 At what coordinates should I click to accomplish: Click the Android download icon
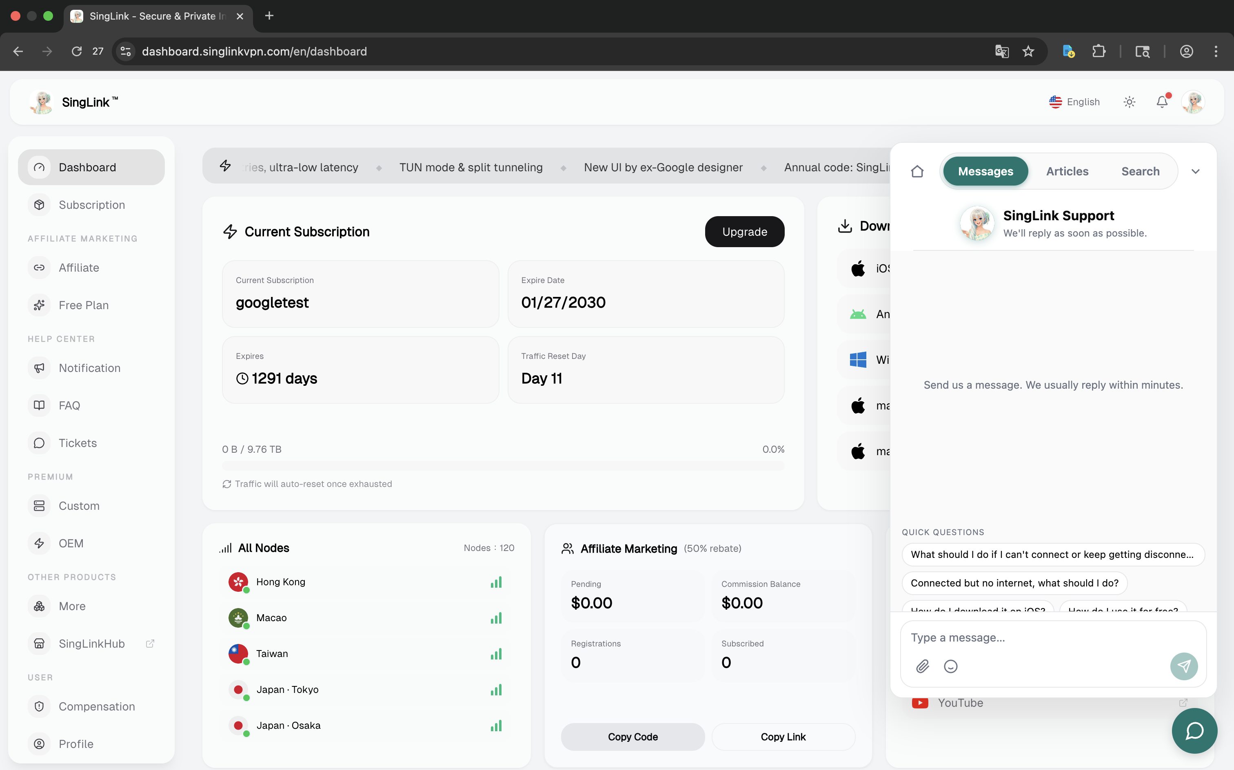coord(858,314)
